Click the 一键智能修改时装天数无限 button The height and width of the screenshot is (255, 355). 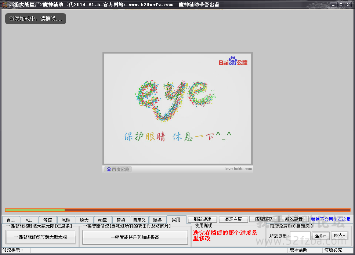coord(41,237)
